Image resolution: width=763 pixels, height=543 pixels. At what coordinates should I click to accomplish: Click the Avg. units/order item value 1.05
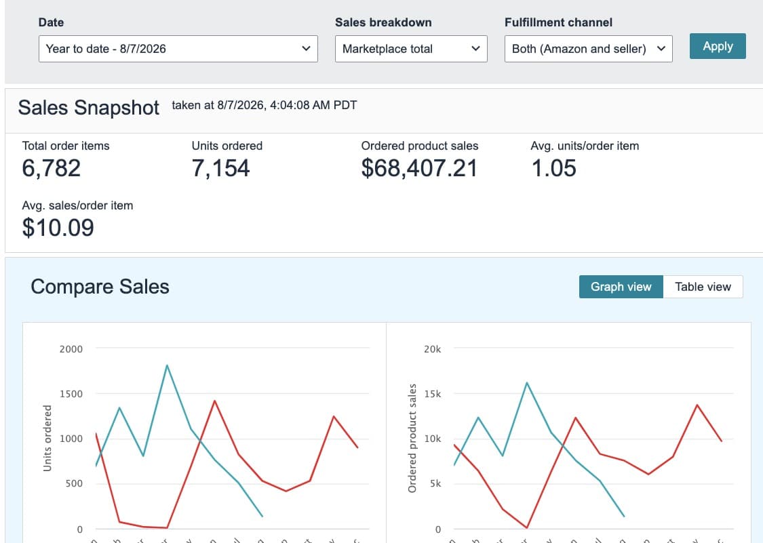tap(553, 168)
